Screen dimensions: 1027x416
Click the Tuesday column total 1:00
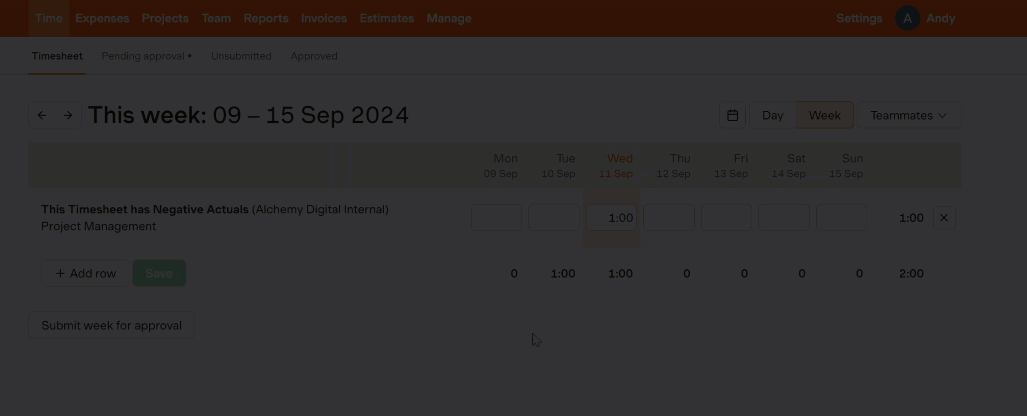pos(563,273)
